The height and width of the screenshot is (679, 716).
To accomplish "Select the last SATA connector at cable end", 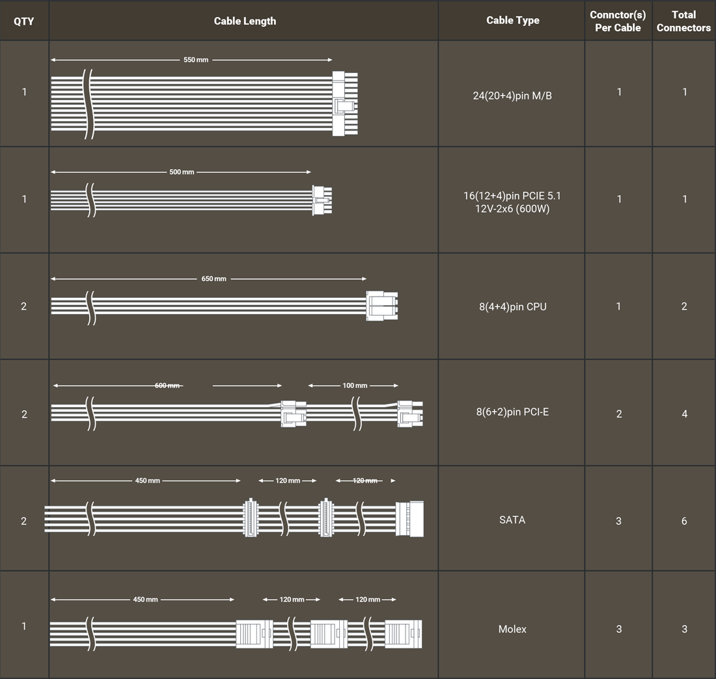I will click(409, 519).
